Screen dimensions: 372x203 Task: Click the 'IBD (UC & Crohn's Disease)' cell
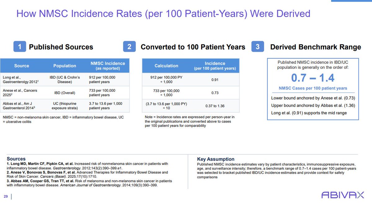click(x=65, y=79)
